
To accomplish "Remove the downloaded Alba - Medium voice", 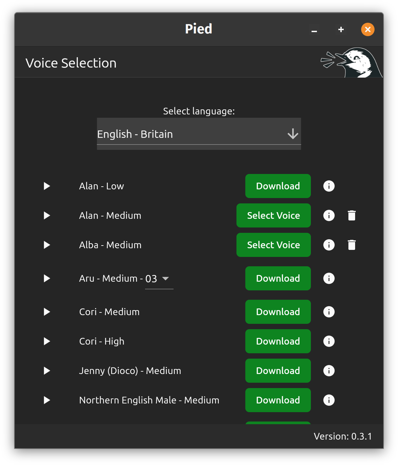I will 351,245.
